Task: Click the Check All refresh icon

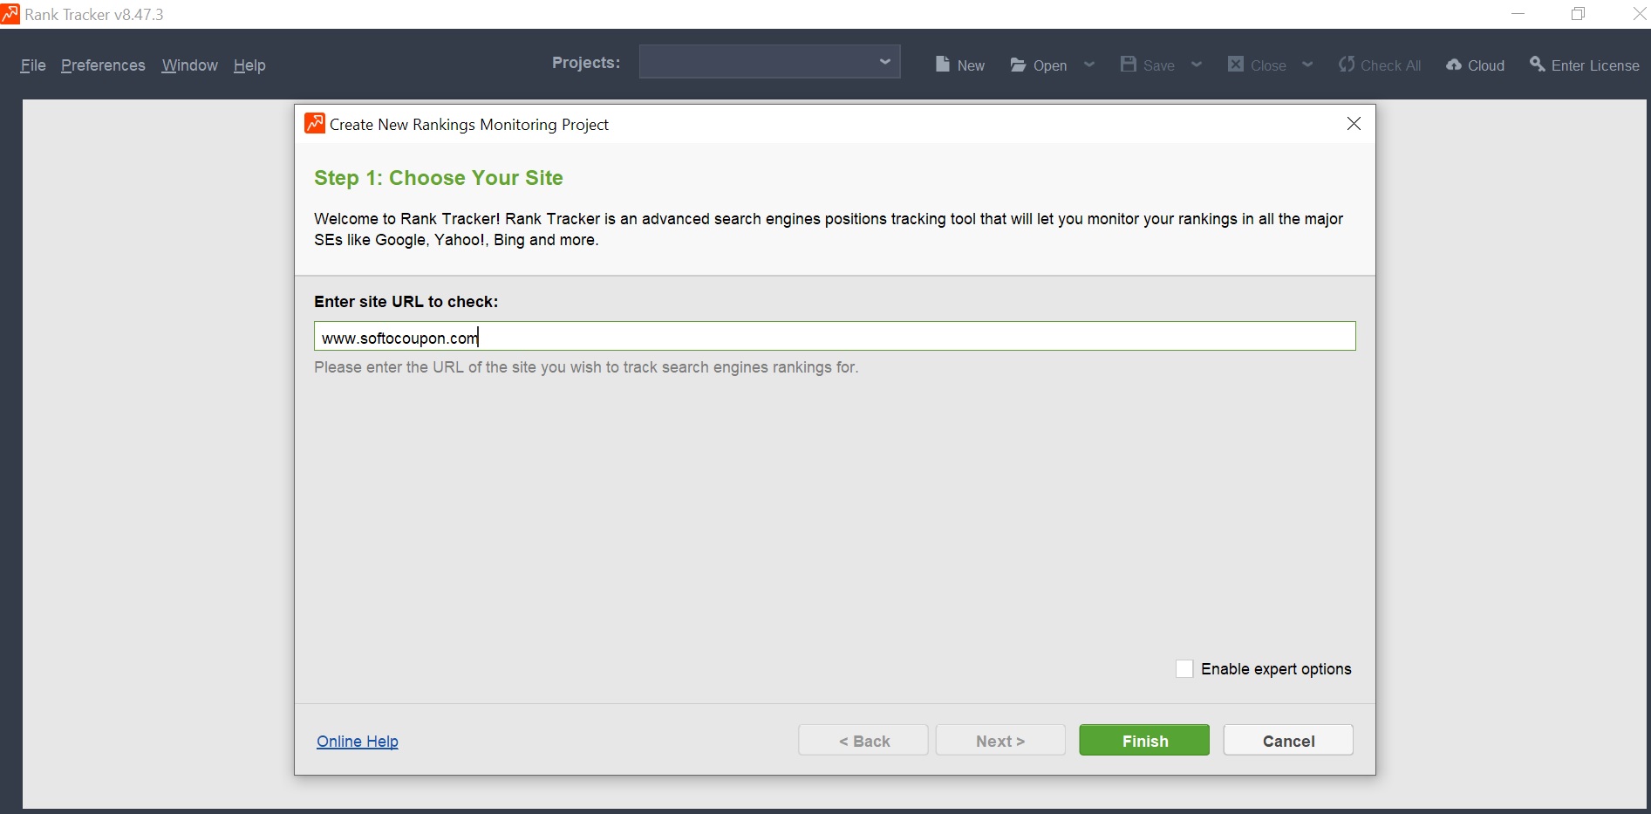Action: (1347, 65)
